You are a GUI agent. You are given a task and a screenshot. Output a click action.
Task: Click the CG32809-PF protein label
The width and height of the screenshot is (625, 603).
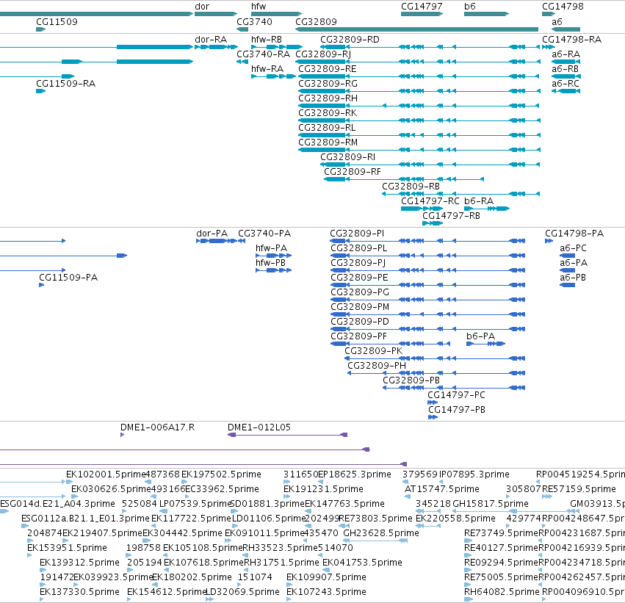(358, 336)
